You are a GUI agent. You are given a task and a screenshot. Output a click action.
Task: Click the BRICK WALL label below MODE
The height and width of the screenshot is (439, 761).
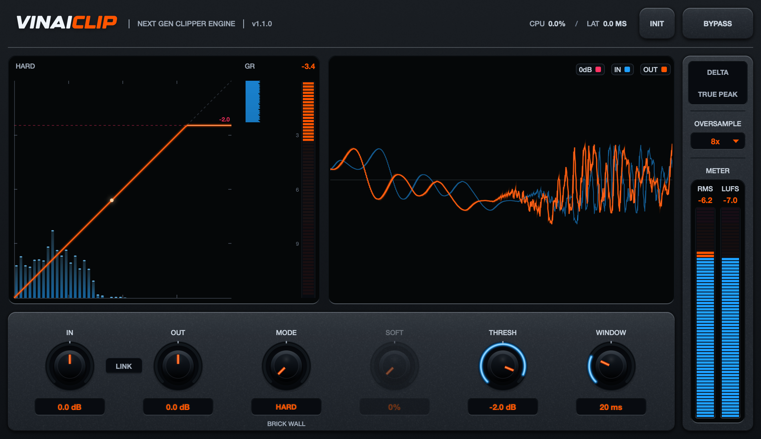click(x=286, y=424)
